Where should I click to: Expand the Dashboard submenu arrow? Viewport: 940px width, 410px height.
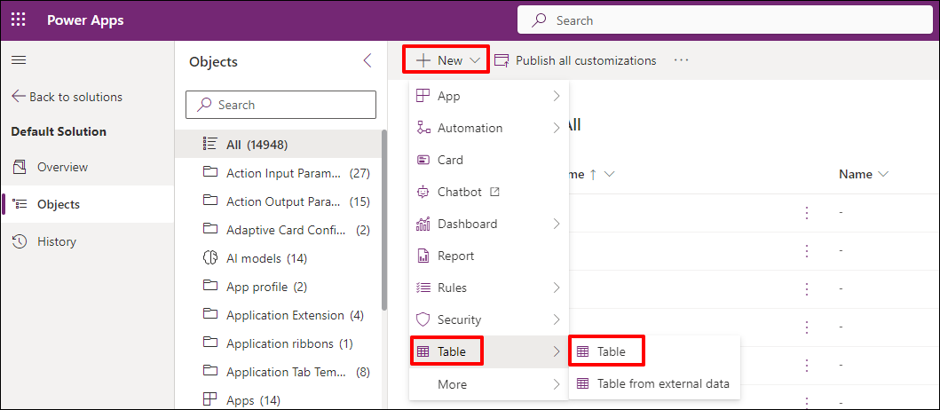557,224
